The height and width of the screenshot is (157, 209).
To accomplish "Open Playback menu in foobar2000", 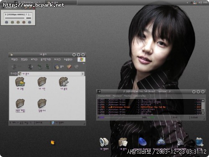I will [x=117, y=96].
